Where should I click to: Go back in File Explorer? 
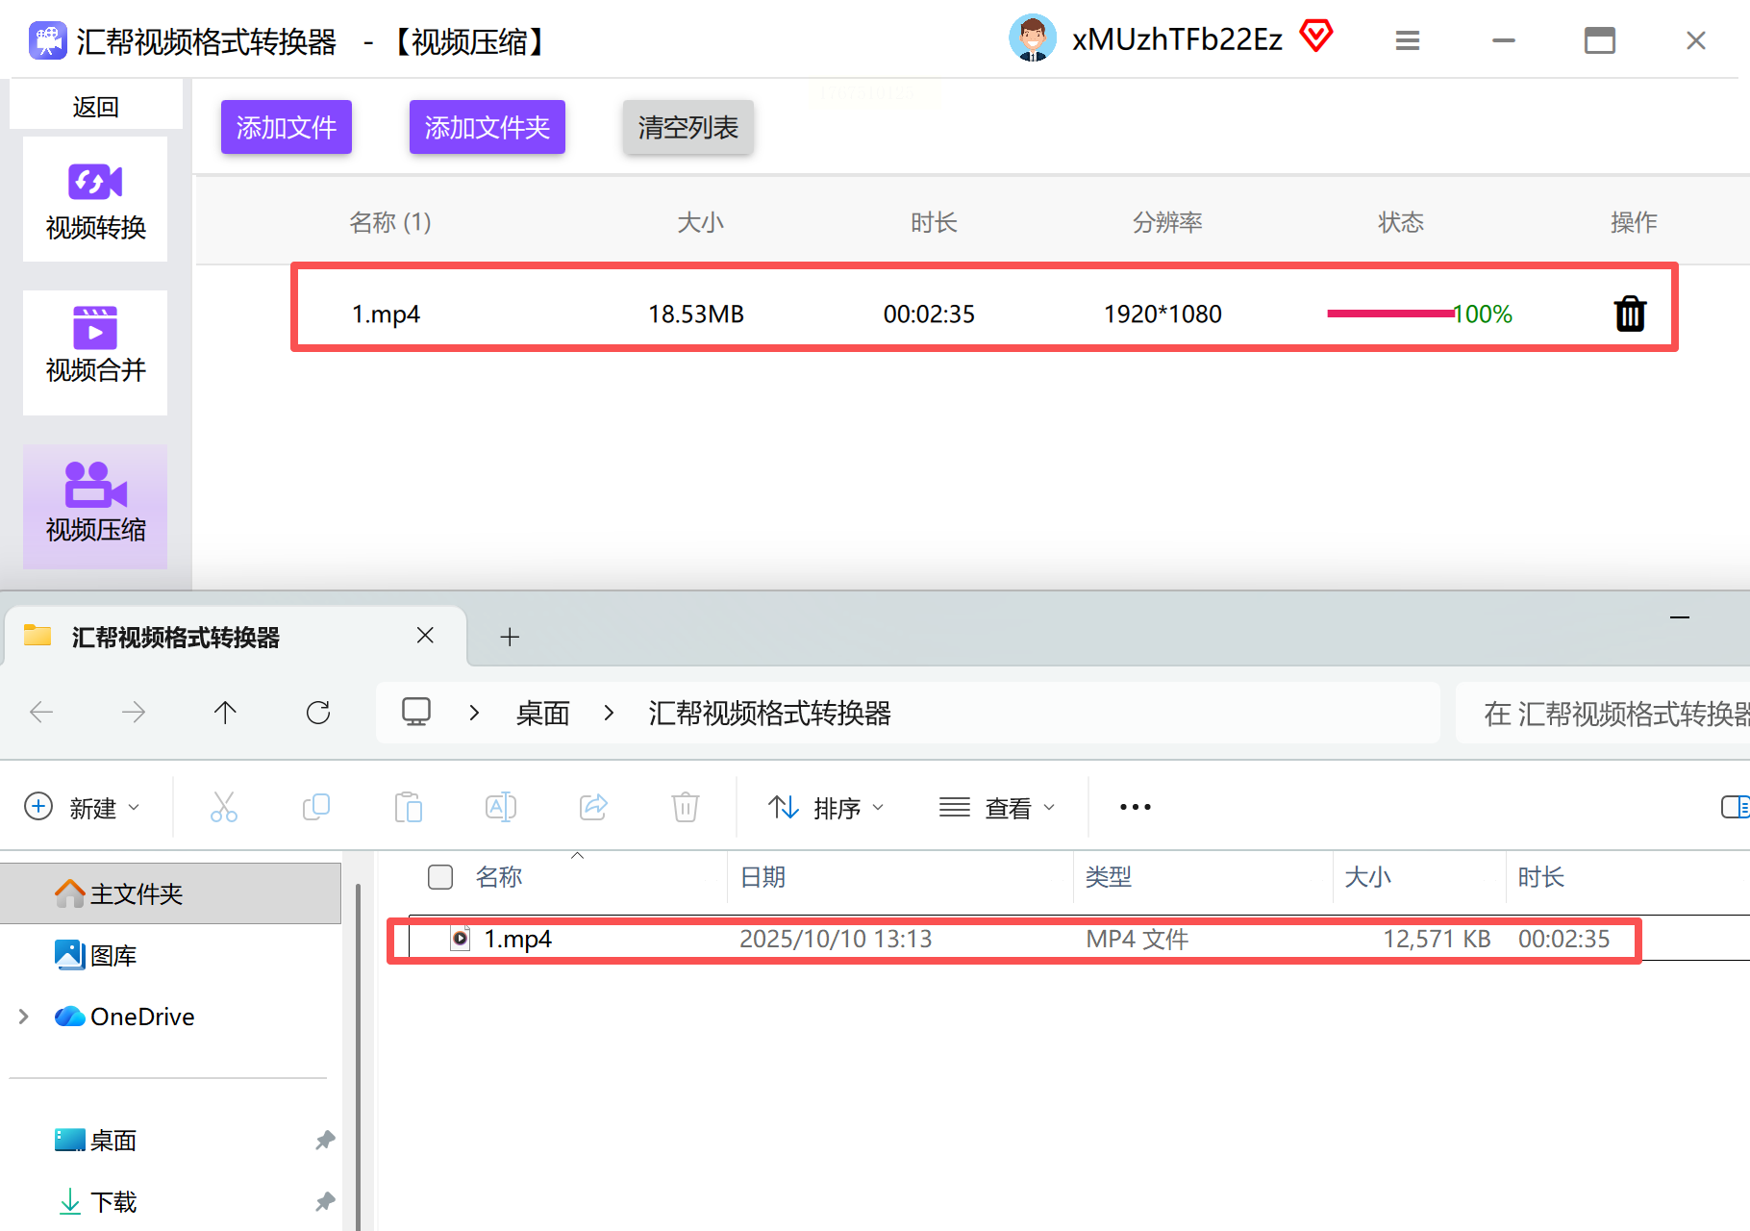click(x=41, y=713)
